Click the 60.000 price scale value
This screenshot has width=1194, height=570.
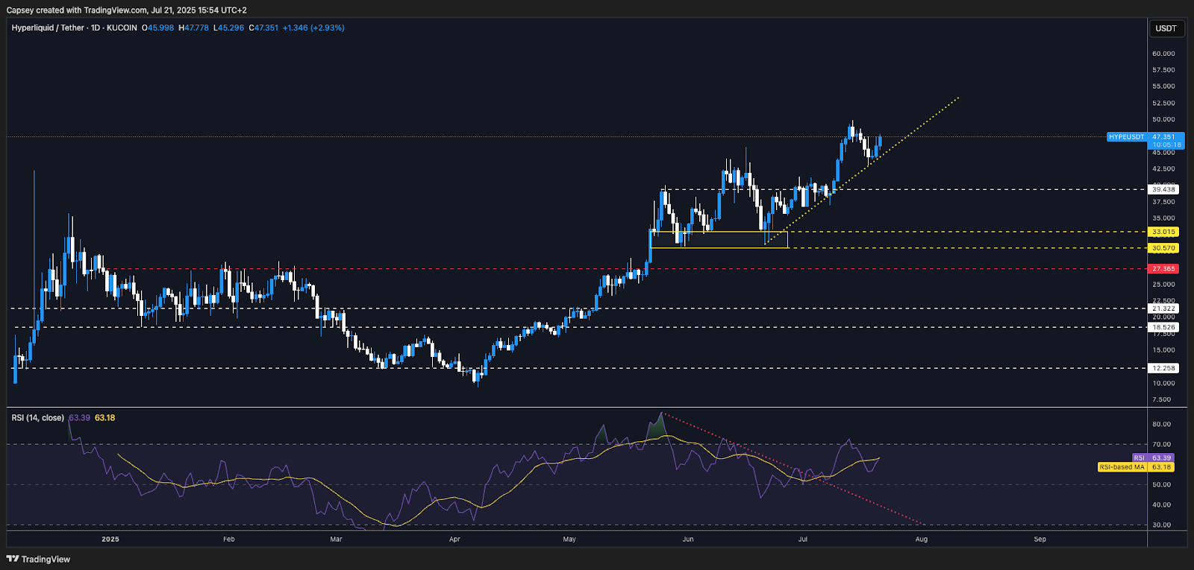(1163, 54)
